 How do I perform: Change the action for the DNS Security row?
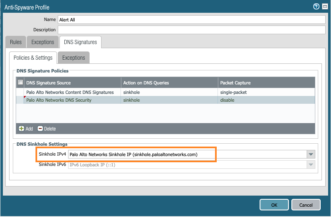(x=169, y=100)
